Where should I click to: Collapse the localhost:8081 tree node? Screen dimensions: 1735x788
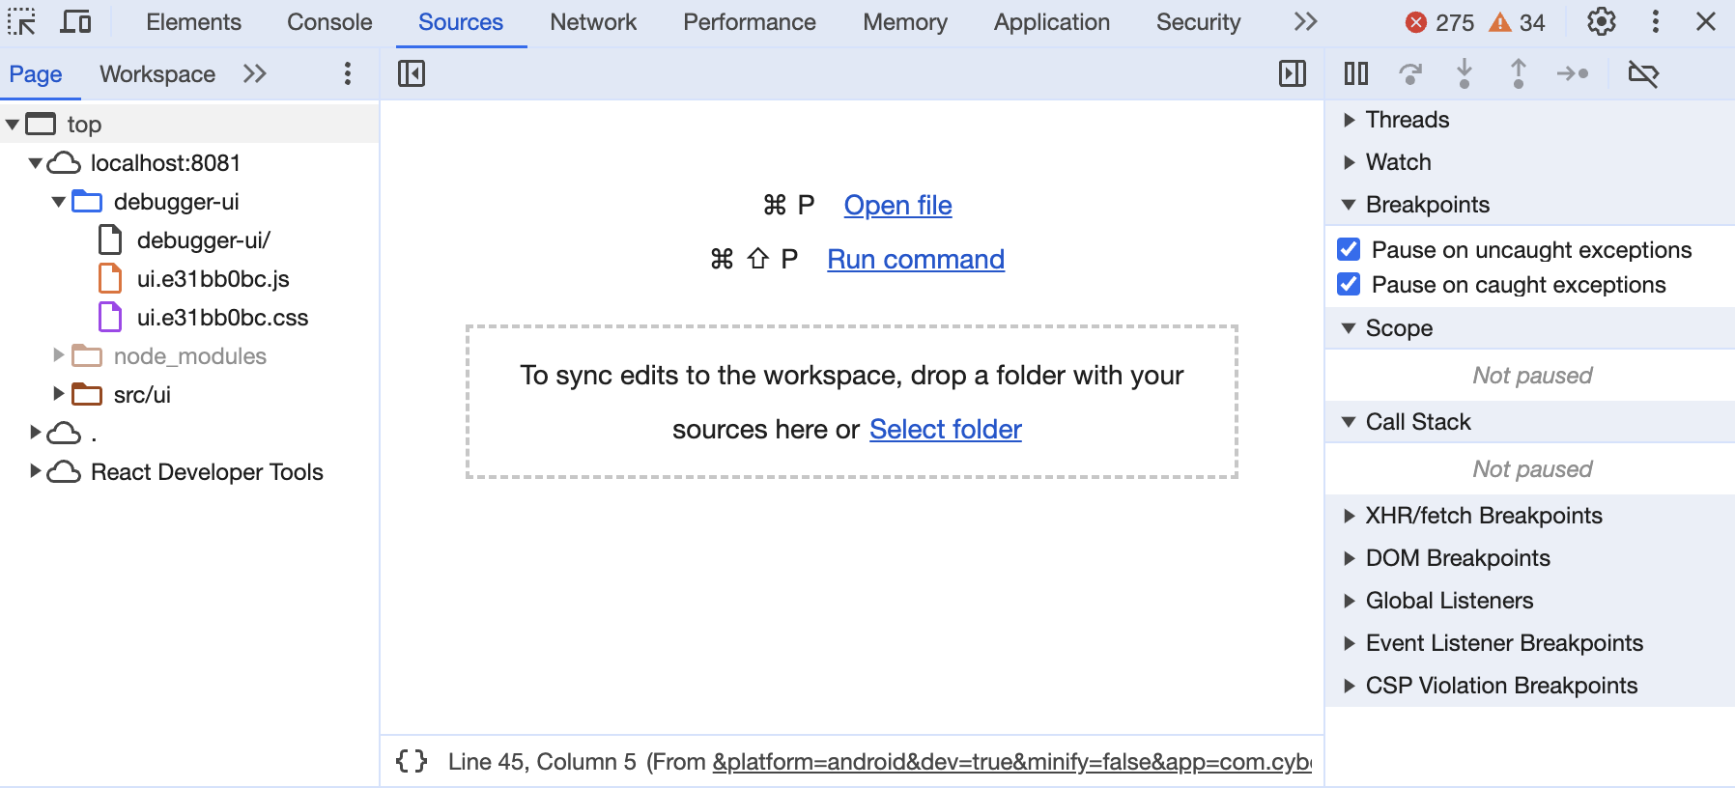pos(36,162)
